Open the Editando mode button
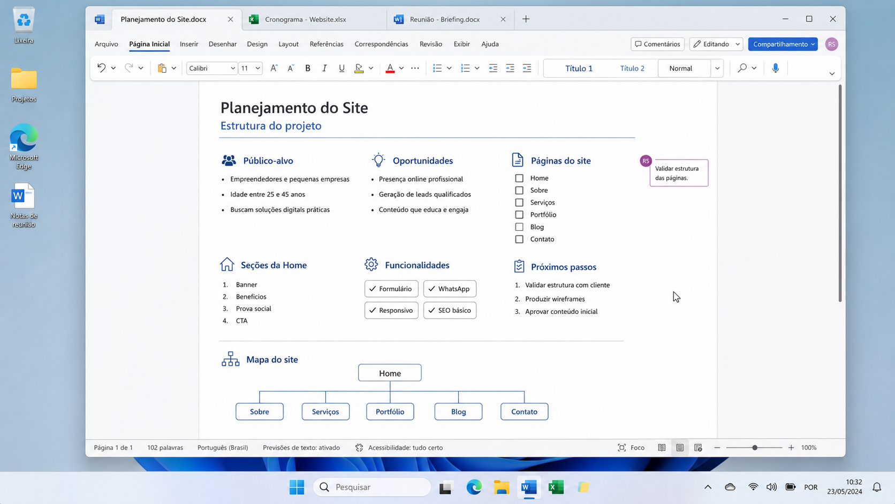The height and width of the screenshot is (504, 895). pos(716,44)
